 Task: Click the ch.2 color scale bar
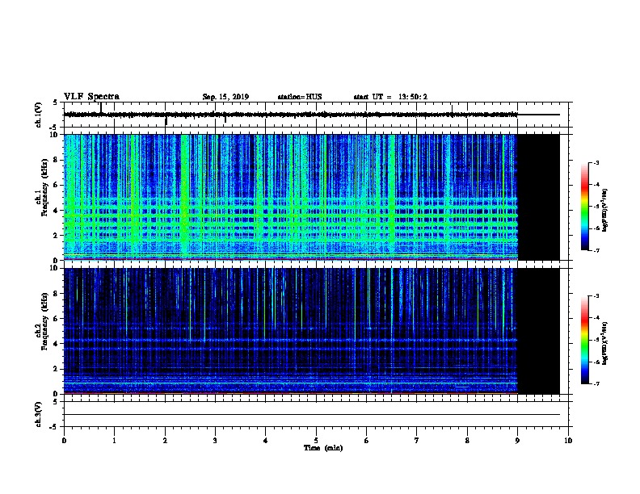pos(585,340)
